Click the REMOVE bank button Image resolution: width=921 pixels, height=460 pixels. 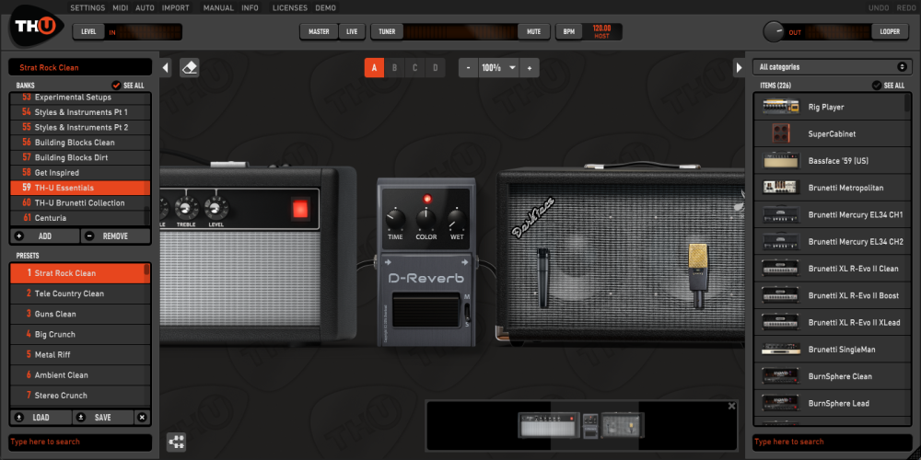point(115,236)
